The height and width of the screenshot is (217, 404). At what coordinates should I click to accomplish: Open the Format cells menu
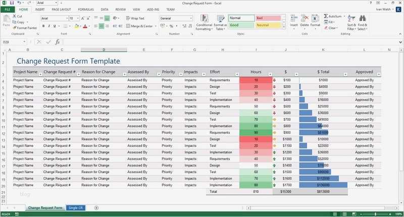click(x=315, y=22)
